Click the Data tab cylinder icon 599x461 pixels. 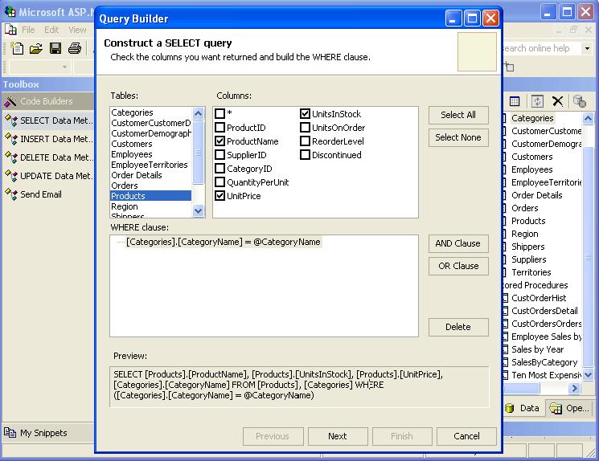pyautogui.click(x=510, y=408)
